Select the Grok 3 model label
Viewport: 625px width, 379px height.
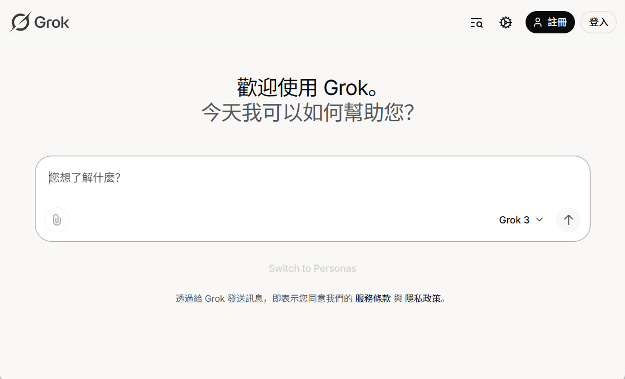click(514, 220)
